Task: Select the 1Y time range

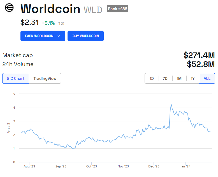Action: click(193, 78)
